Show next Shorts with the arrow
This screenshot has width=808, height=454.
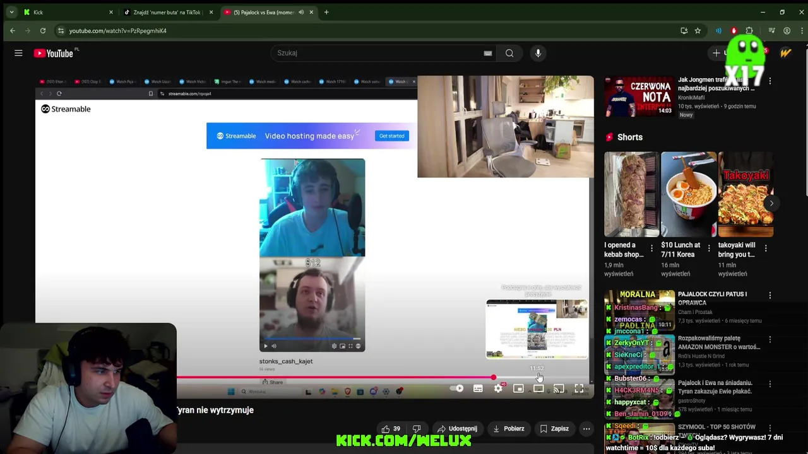coord(771,203)
